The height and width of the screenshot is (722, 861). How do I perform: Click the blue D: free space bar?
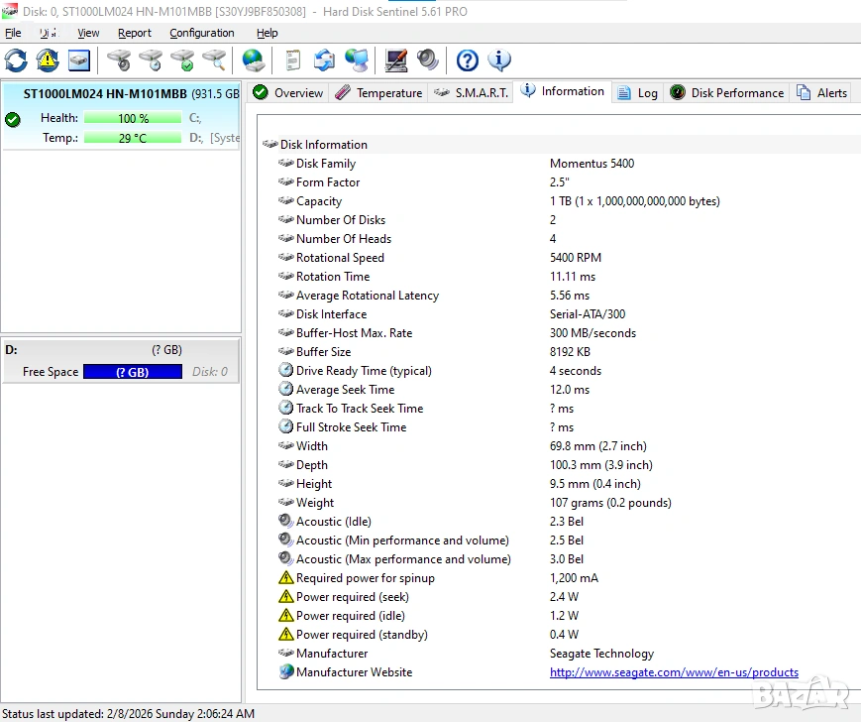pyautogui.click(x=132, y=372)
